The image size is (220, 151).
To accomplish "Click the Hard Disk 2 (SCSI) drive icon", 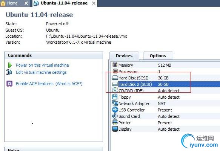I will click(x=115, y=84).
